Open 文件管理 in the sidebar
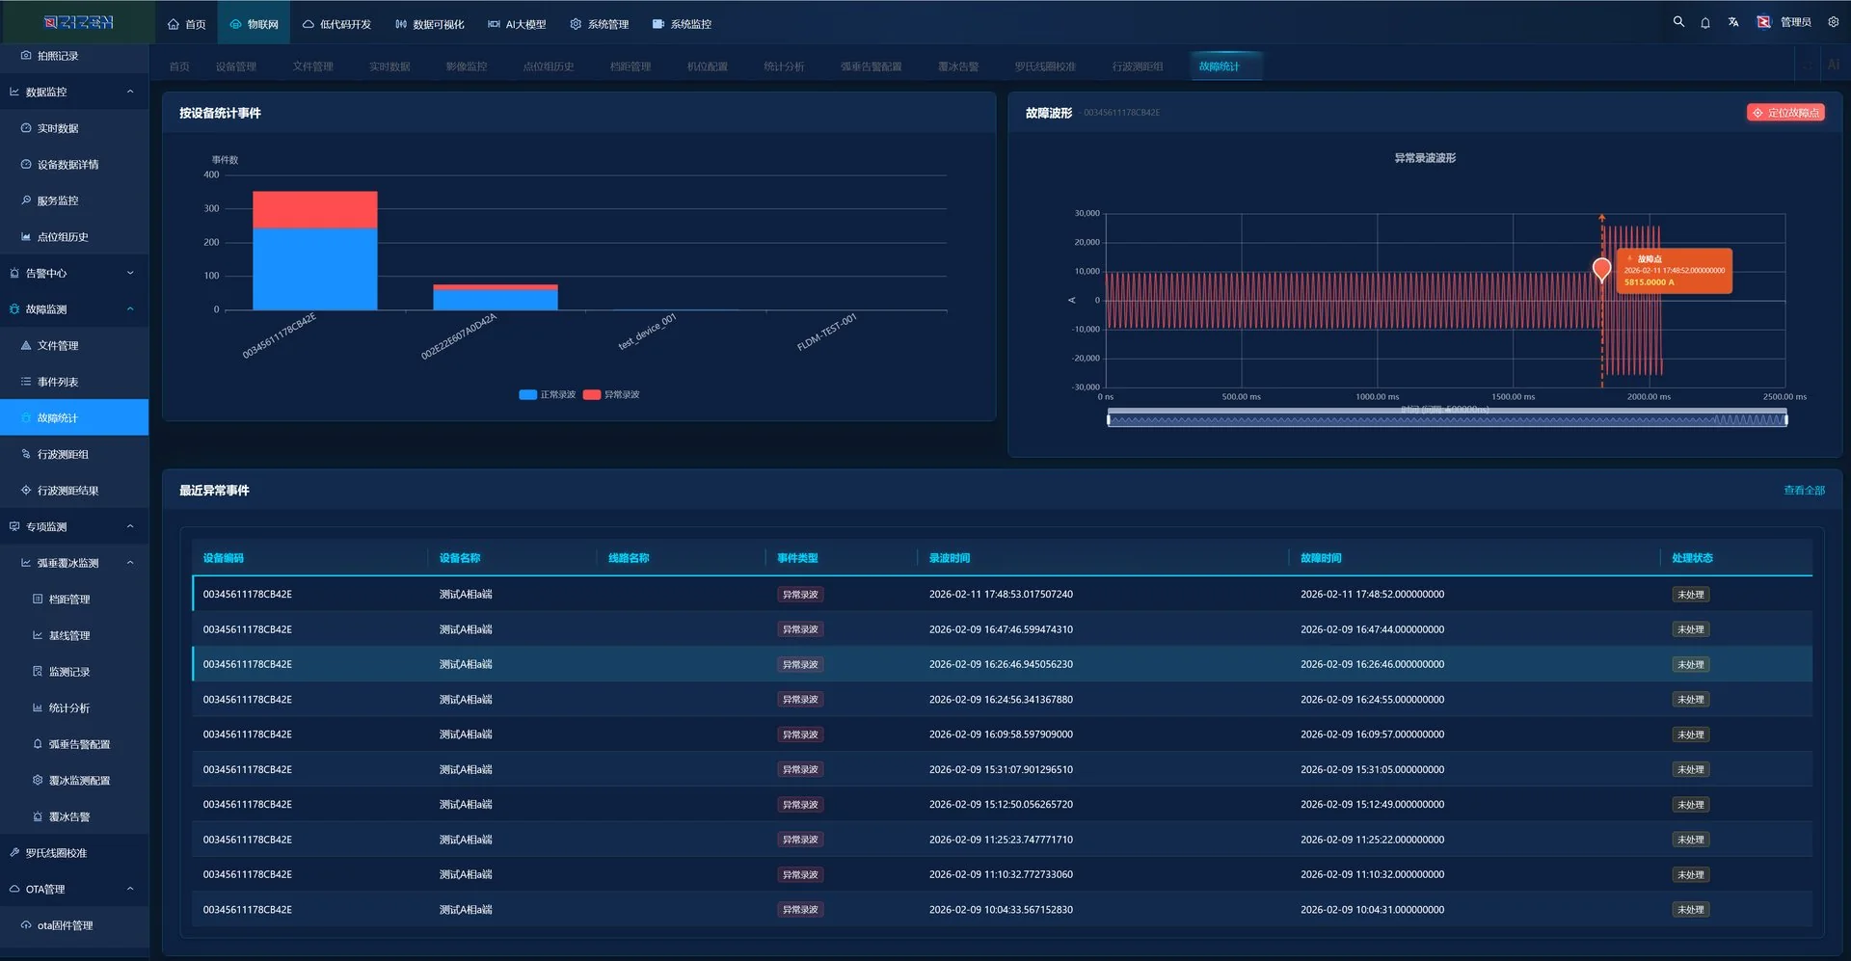 (x=58, y=346)
